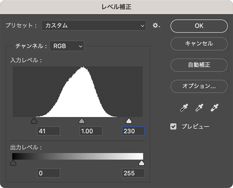
Task: Click the OK button
Action: coord(199,26)
